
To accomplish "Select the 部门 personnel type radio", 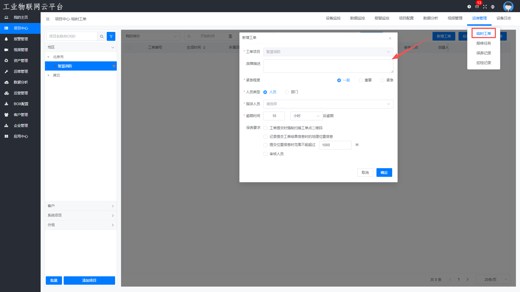I will (x=287, y=92).
